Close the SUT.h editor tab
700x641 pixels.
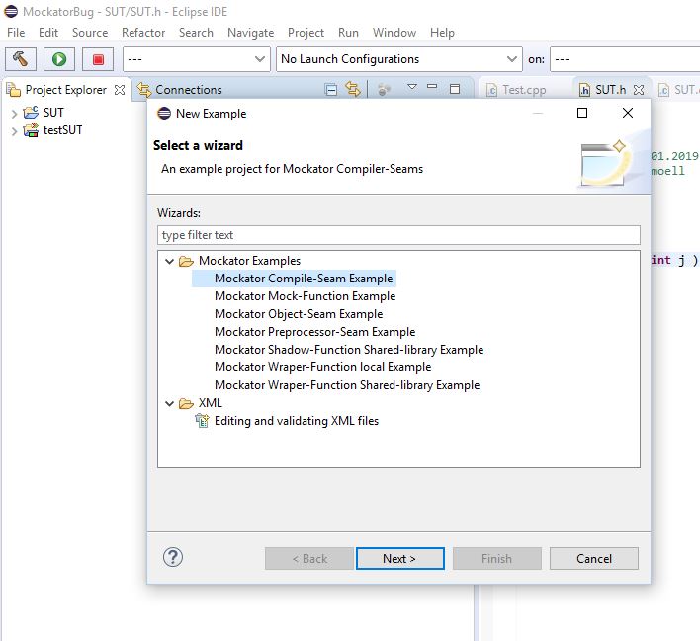click(x=639, y=90)
